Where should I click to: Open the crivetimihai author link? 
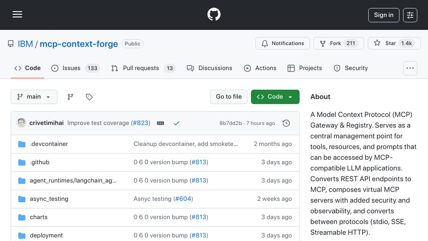tap(46, 123)
